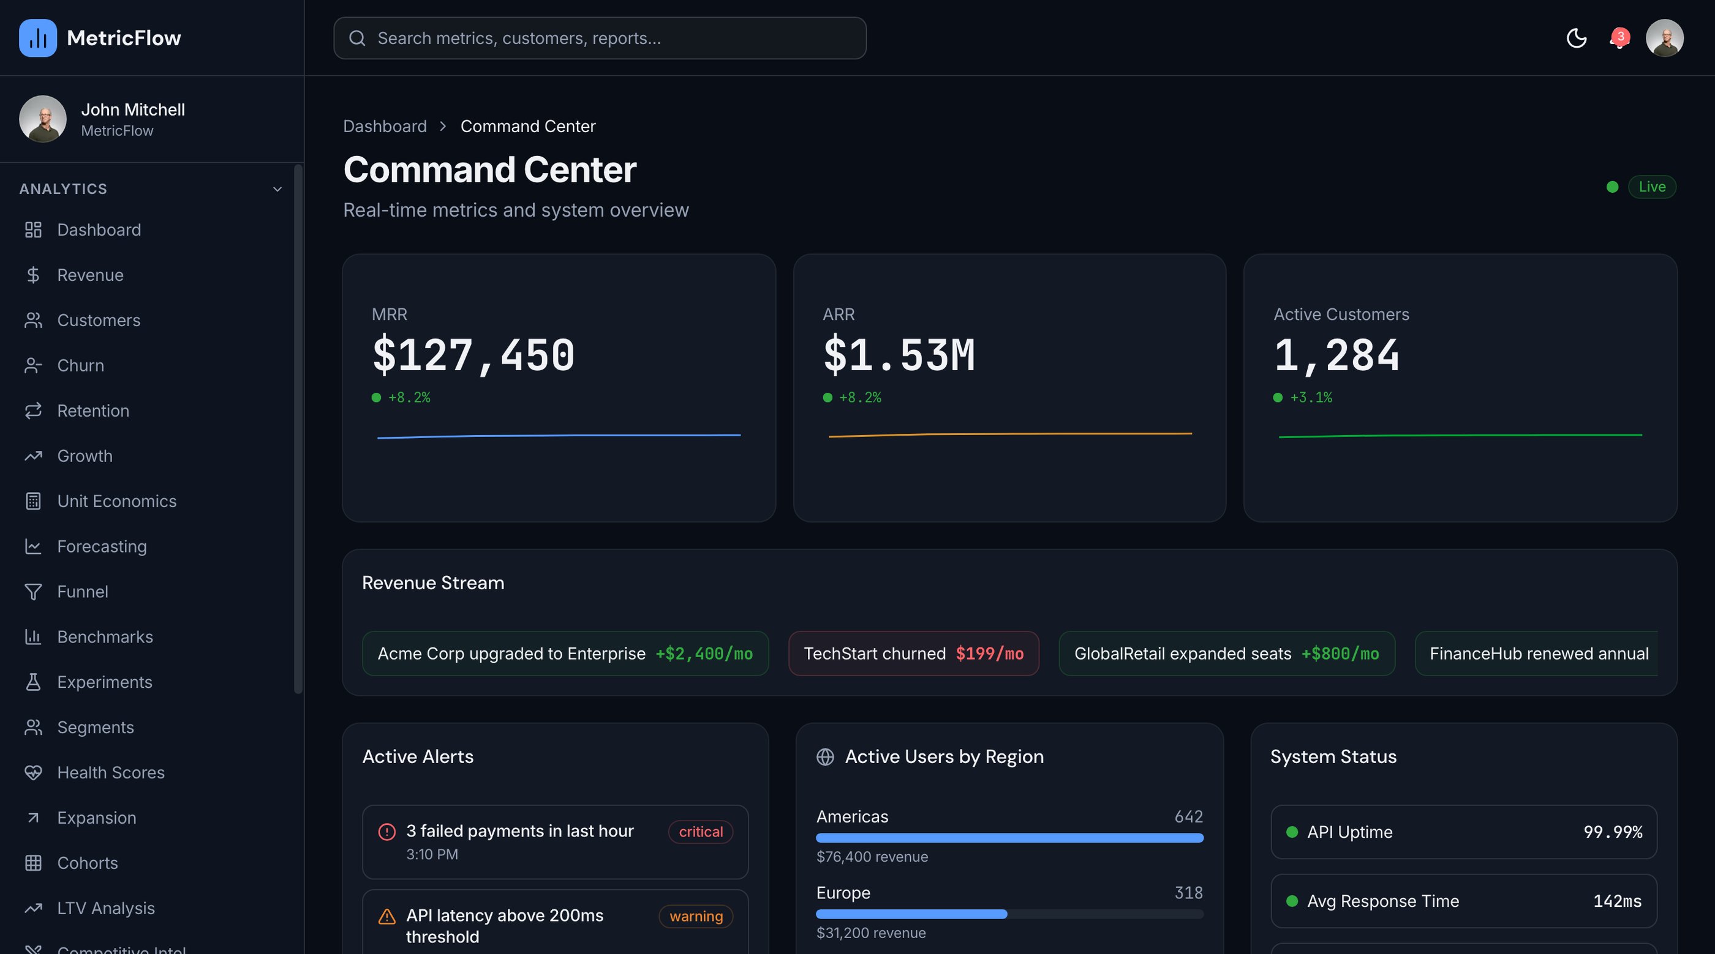Open the MRR $127,450 card
Screen dimensions: 1715x954
pyautogui.click(x=559, y=388)
